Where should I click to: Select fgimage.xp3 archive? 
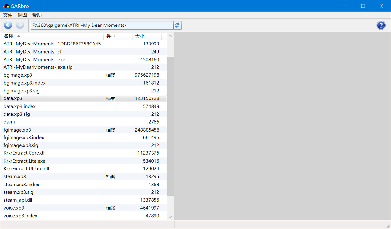(84, 130)
